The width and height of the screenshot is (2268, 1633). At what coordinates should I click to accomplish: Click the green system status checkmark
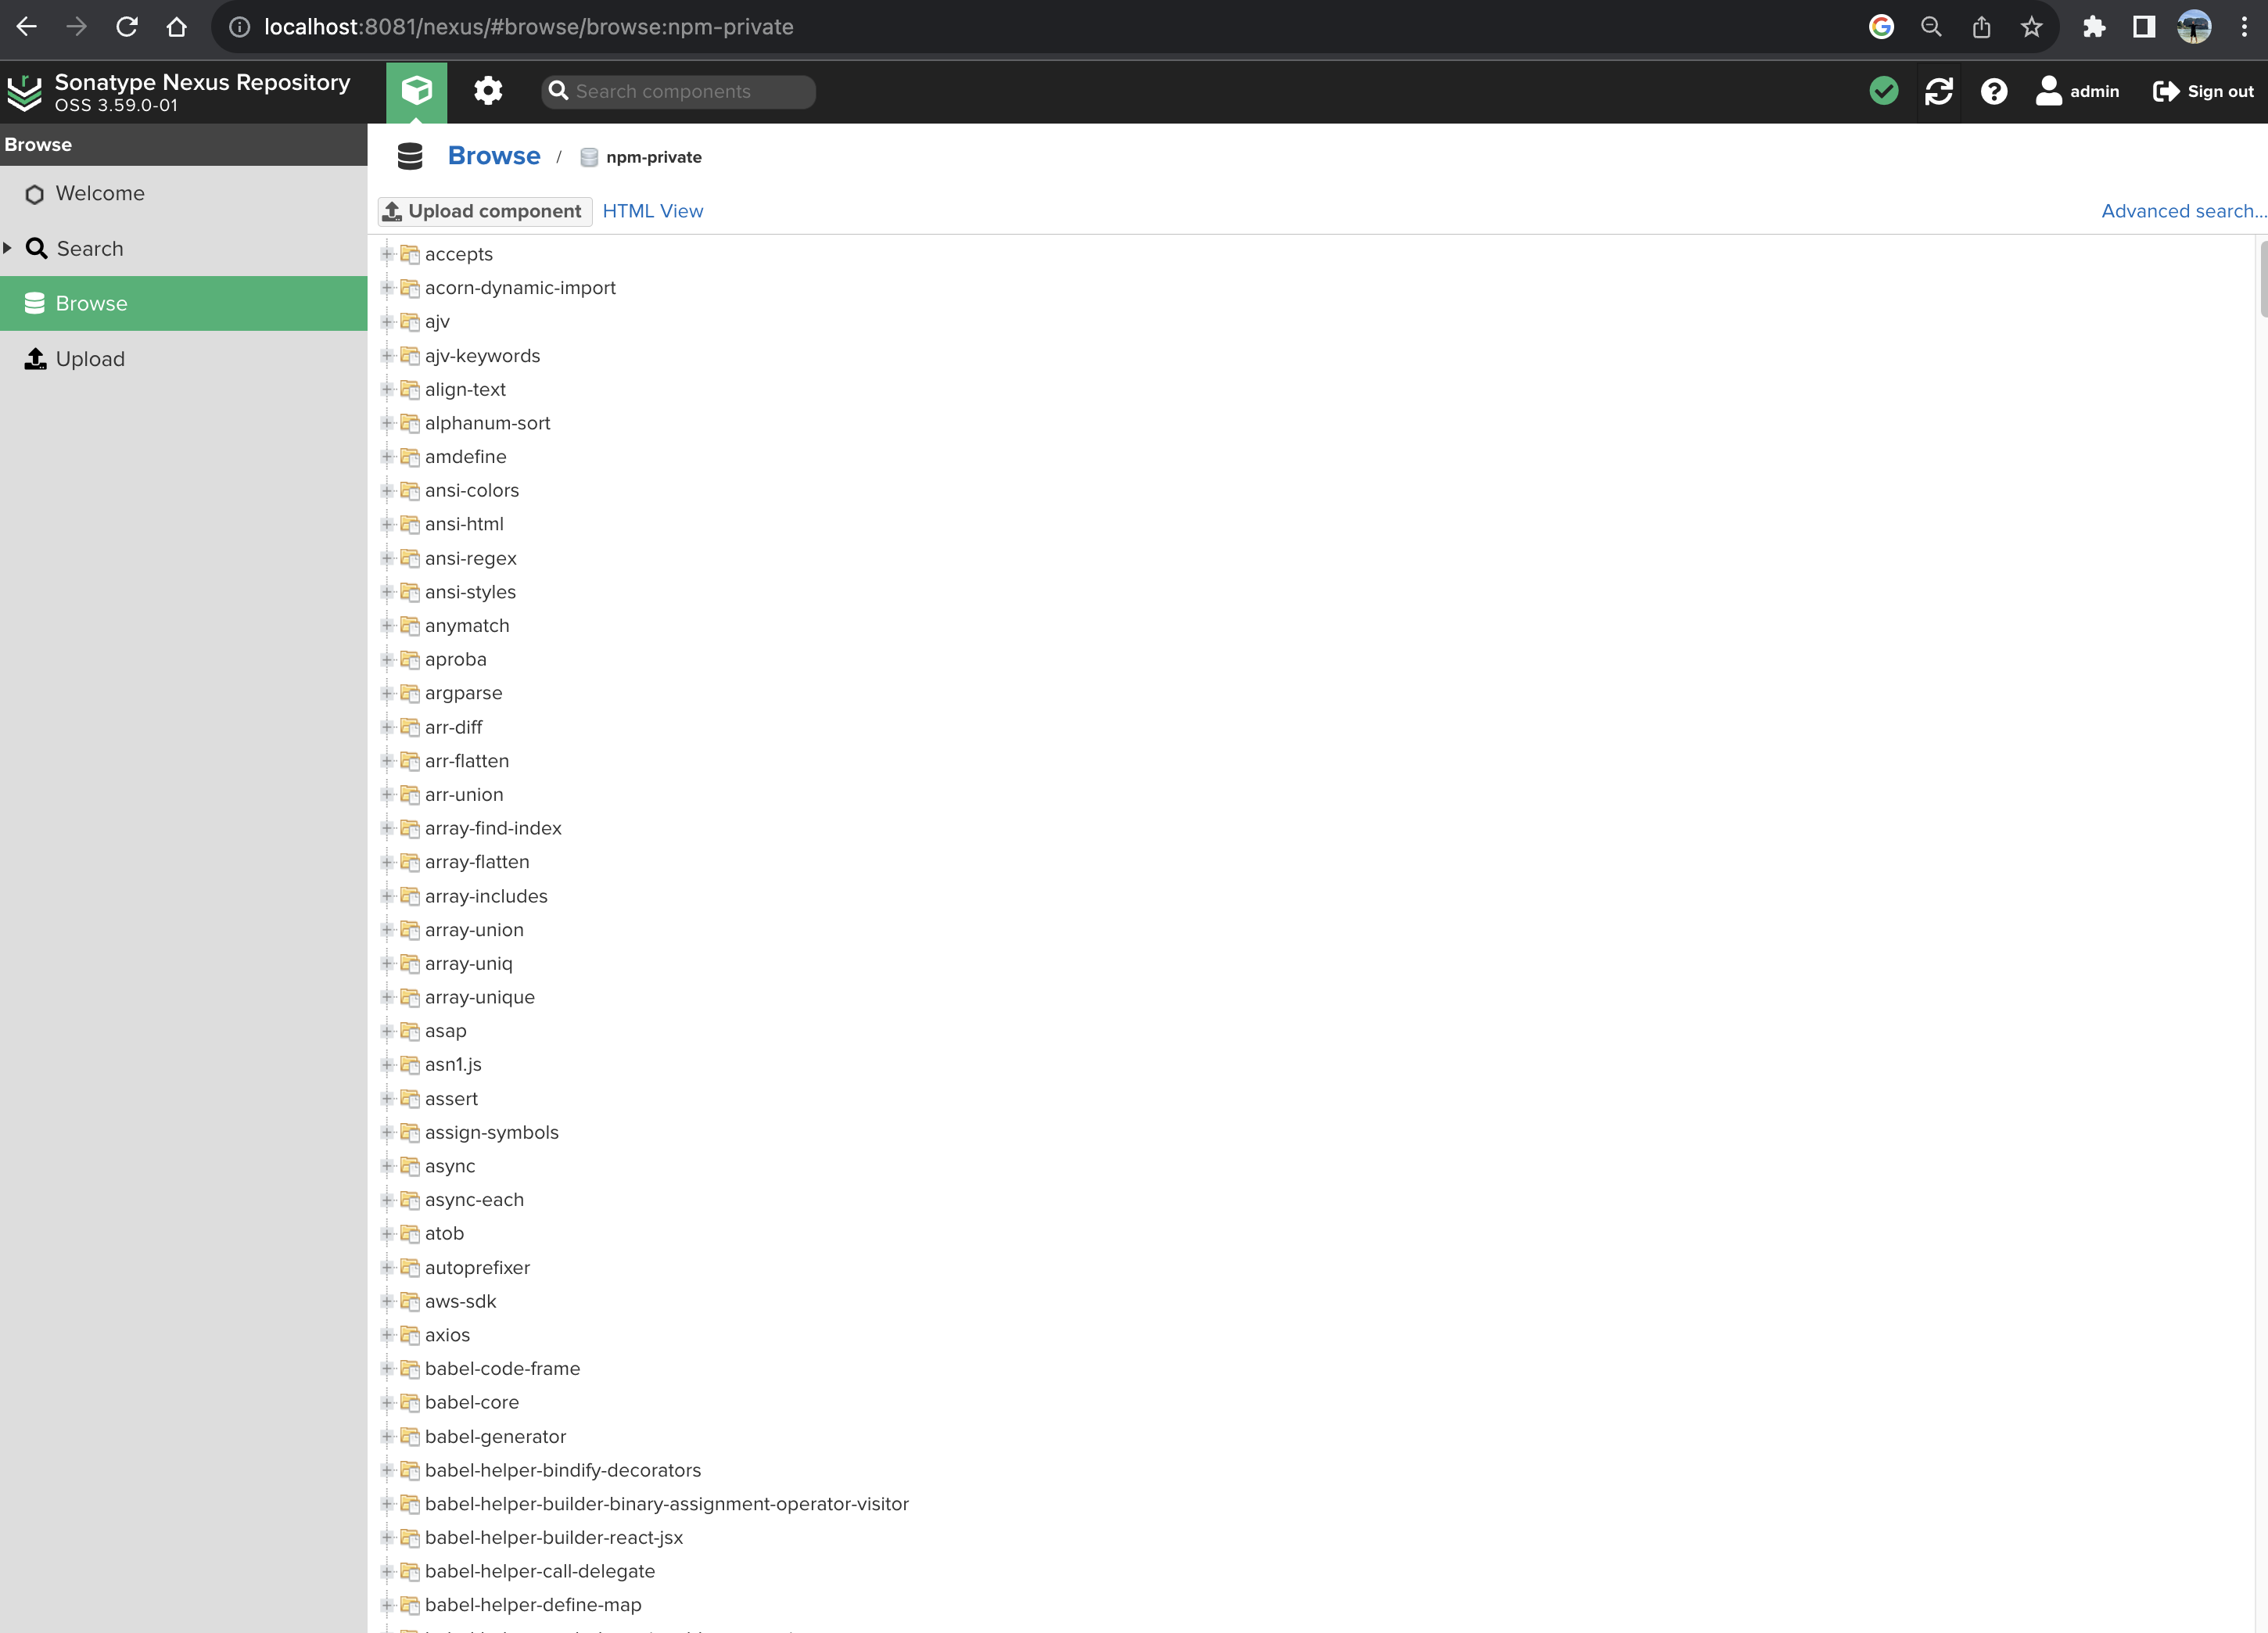(1883, 91)
